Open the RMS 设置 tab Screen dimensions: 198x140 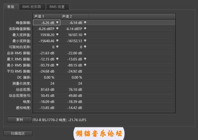pos(57,6)
